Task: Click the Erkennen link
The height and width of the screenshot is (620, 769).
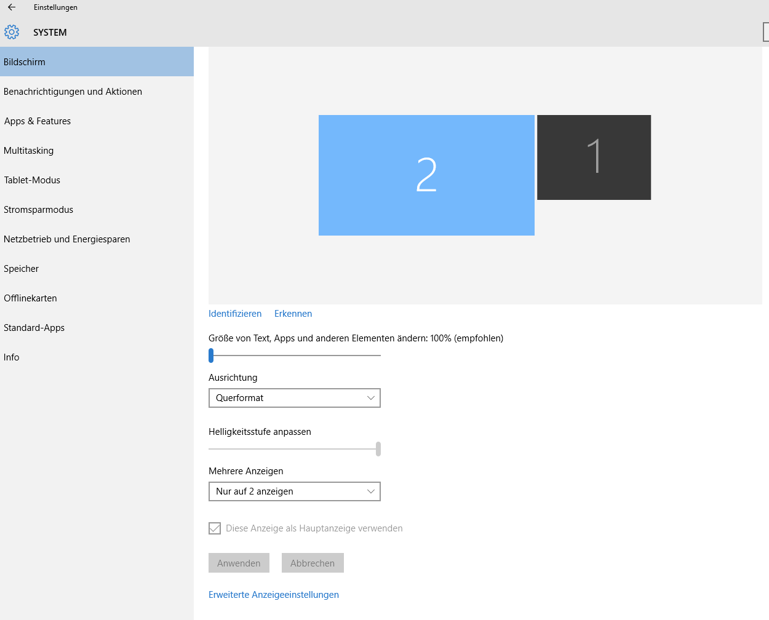Action: tap(293, 314)
